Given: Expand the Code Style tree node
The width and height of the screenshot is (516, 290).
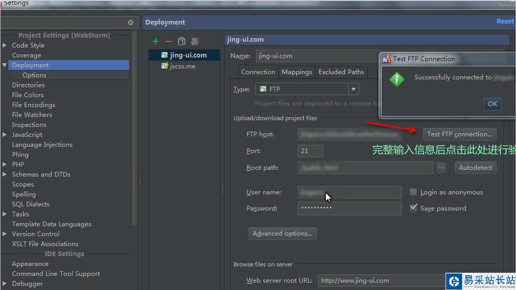Looking at the screenshot, I should pos(5,45).
